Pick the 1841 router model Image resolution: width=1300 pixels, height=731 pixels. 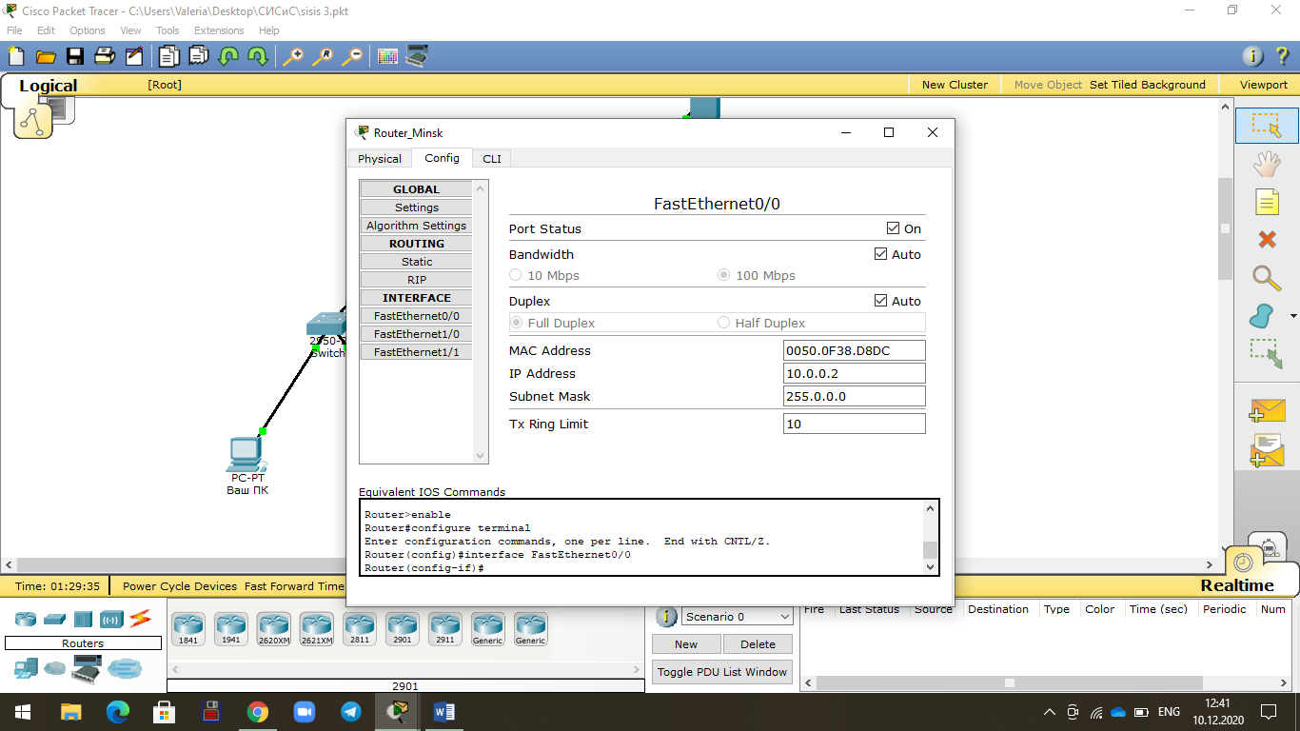[x=188, y=629]
